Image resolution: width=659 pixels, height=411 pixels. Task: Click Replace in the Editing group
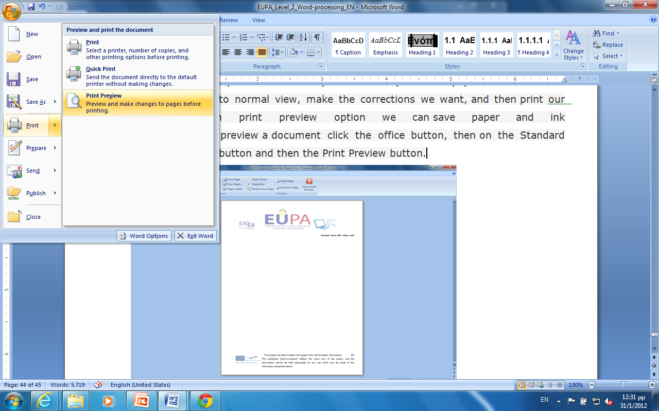(608, 45)
